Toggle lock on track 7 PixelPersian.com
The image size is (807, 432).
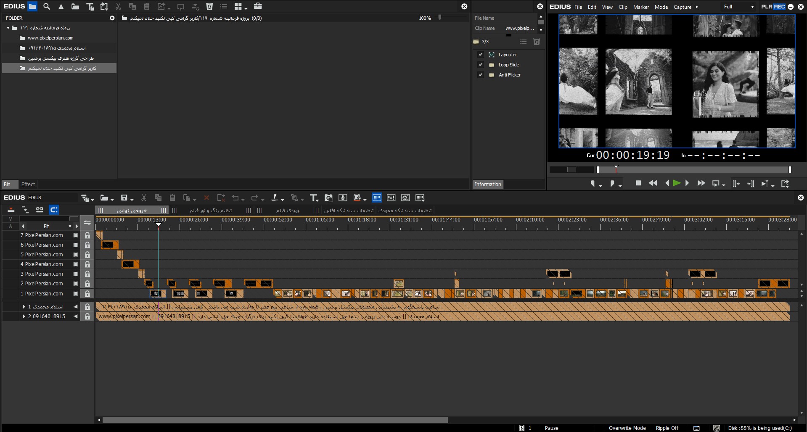tap(87, 235)
